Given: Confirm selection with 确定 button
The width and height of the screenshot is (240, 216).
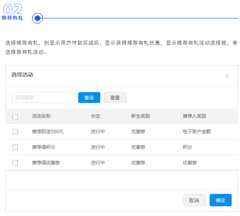Looking at the screenshot, I should pos(220,200).
